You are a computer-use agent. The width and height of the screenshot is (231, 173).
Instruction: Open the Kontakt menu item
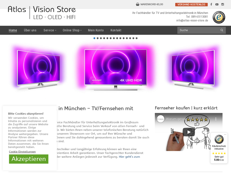click(116, 30)
